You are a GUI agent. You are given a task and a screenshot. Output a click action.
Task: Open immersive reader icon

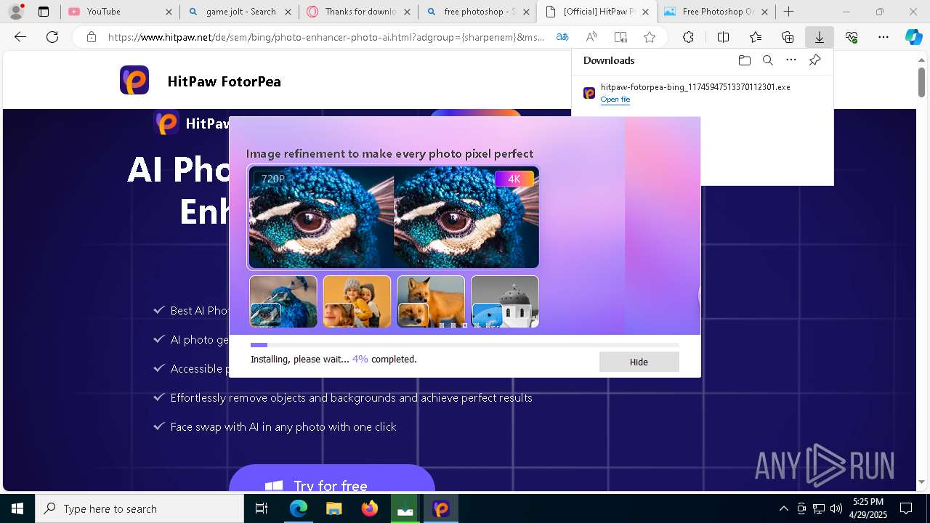620,37
